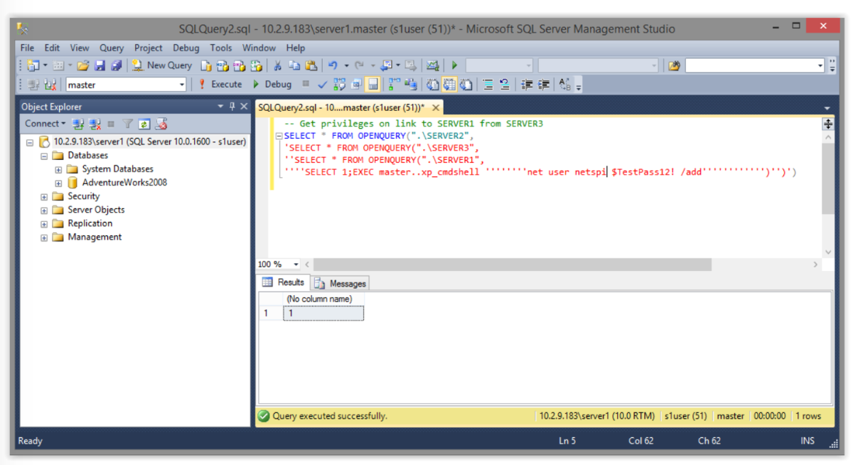Expand the Security folder

click(x=44, y=196)
